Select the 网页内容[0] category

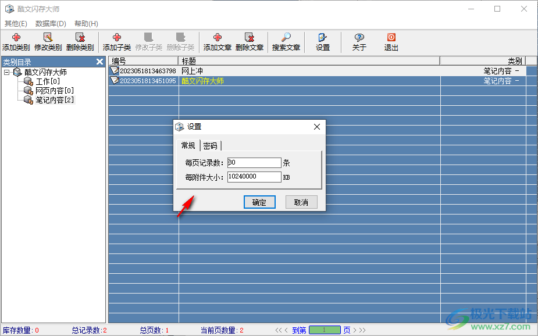[x=55, y=91]
